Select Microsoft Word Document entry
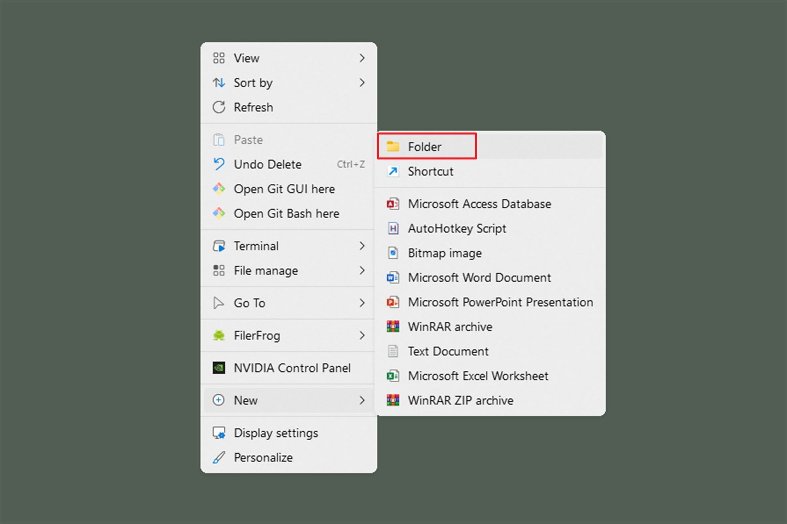Viewport: 787px width, 524px height. coord(479,278)
